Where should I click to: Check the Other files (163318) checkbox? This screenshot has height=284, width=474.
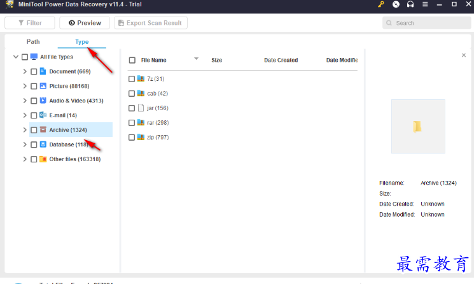click(34, 159)
